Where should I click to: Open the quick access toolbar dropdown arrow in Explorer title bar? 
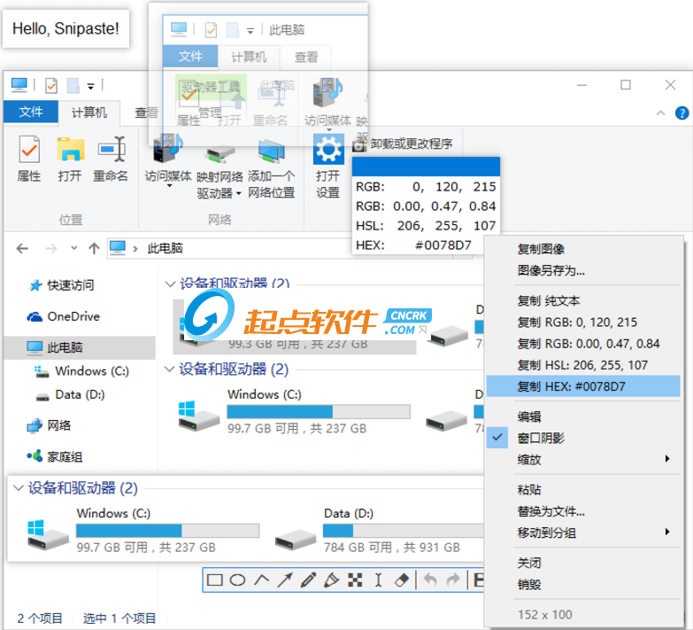[x=90, y=87]
